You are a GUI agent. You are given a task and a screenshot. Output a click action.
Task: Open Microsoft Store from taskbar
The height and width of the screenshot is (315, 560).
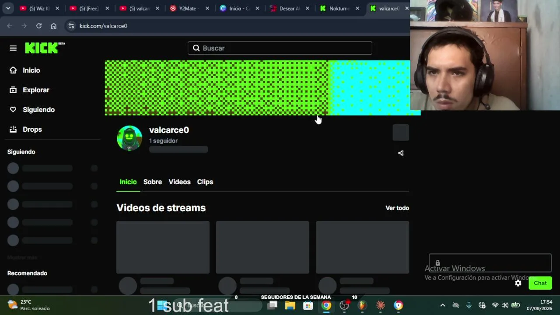pos(308,305)
